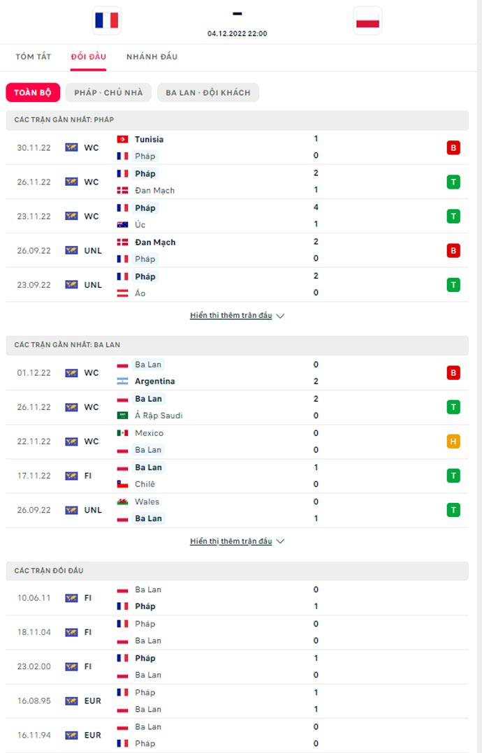482x753 pixels.
Task: Expand more matches under Ba Lan section
Action: pos(237,541)
